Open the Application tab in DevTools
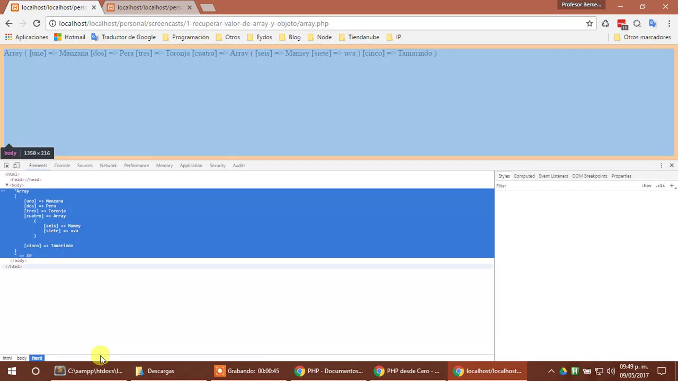This screenshot has height=381, width=678. pos(191,166)
